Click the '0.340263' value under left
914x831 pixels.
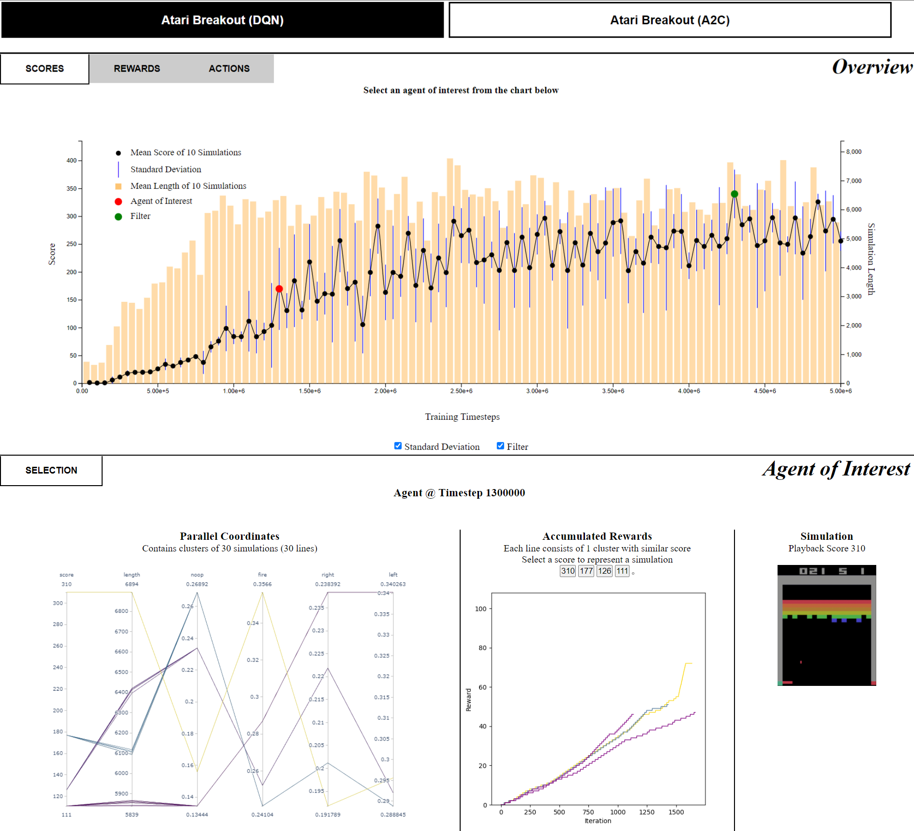pos(393,584)
